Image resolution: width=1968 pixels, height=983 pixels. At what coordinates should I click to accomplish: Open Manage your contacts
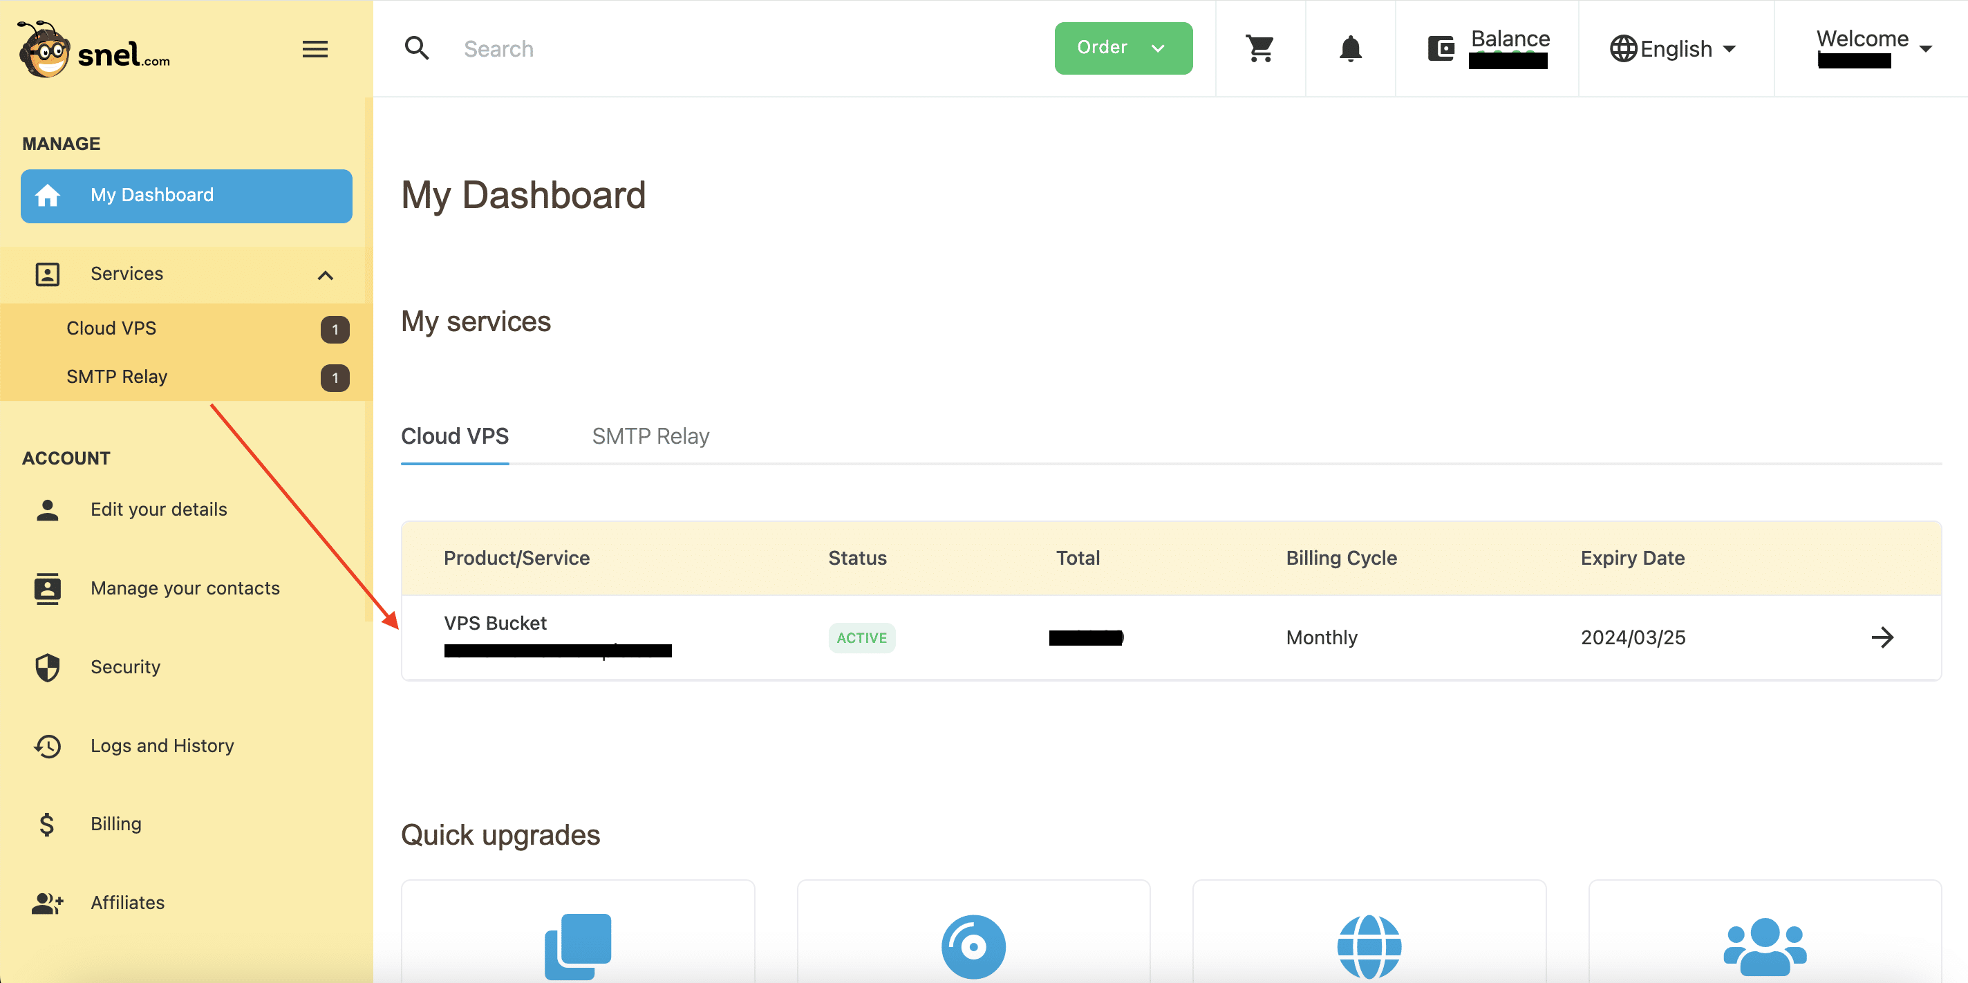tap(185, 588)
